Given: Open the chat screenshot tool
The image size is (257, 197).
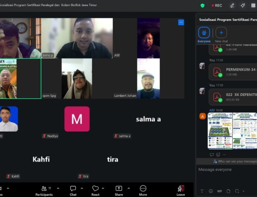Looking at the screenshot, I should (x=237, y=191).
